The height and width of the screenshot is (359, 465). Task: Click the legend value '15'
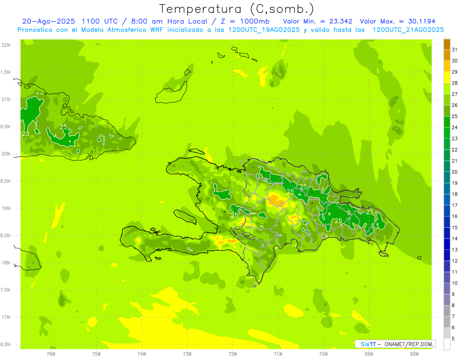tap(455, 227)
